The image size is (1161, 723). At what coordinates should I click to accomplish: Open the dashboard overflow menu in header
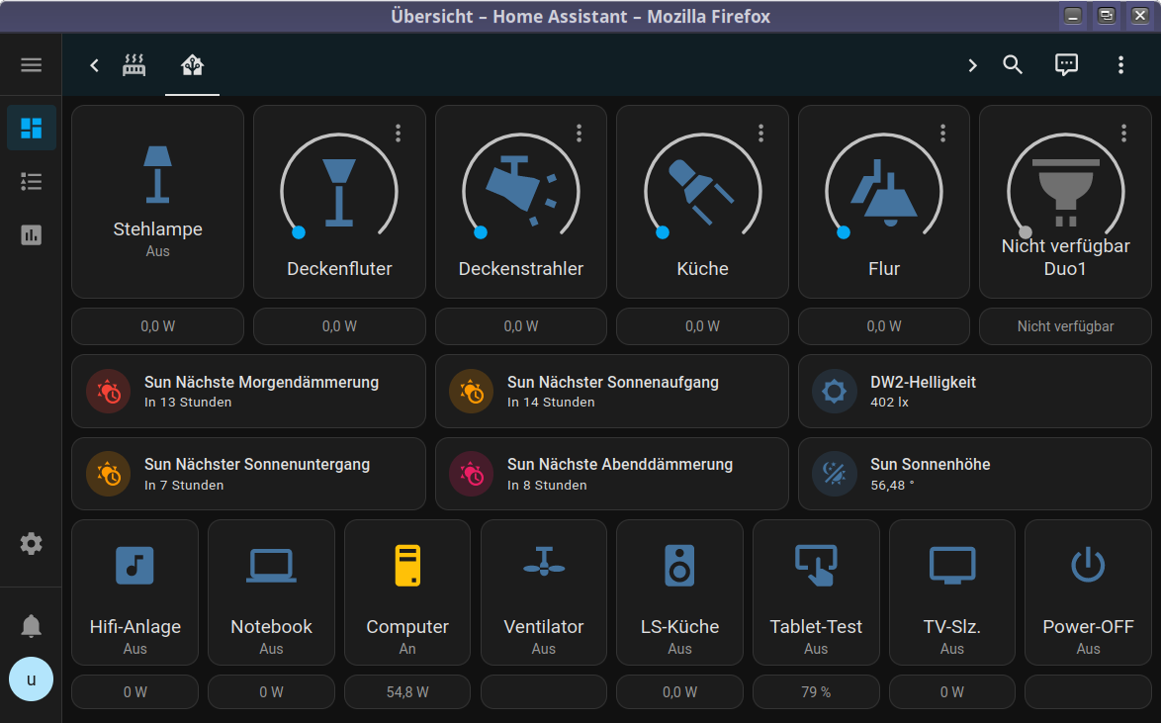pyautogui.click(x=1120, y=65)
